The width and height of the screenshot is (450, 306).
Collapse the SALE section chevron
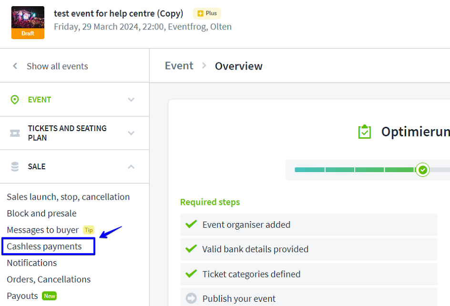(131, 166)
